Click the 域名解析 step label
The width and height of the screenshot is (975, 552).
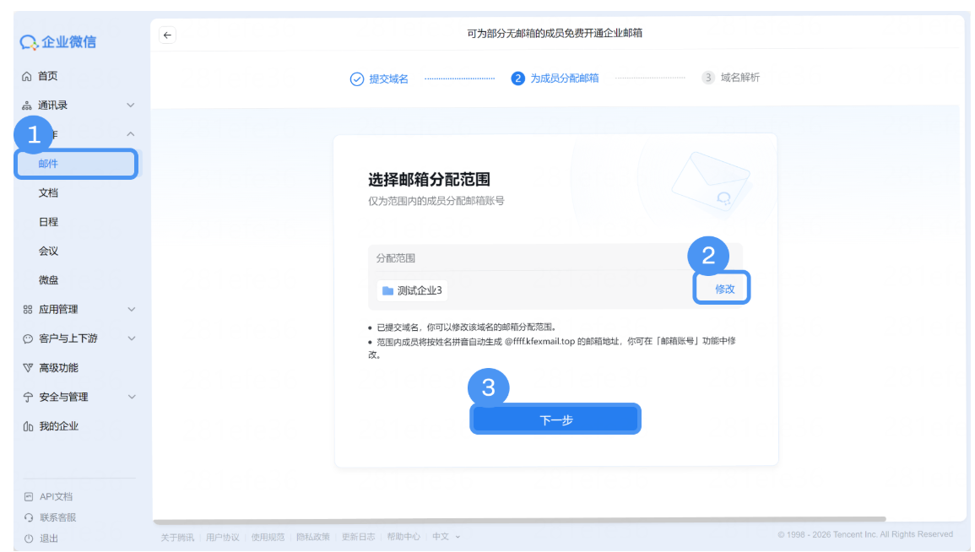coord(740,78)
